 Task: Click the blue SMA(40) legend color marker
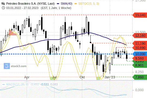pyautogui.click(x=58, y=4)
